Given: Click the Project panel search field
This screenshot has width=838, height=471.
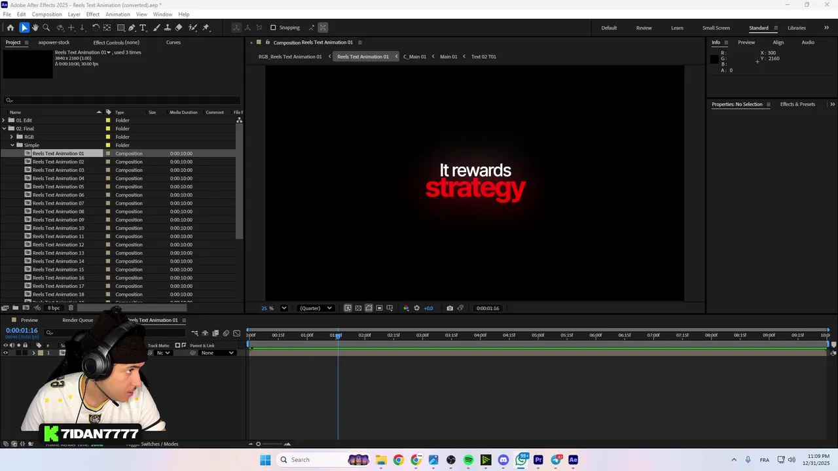Looking at the screenshot, I should tap(122, 100).
